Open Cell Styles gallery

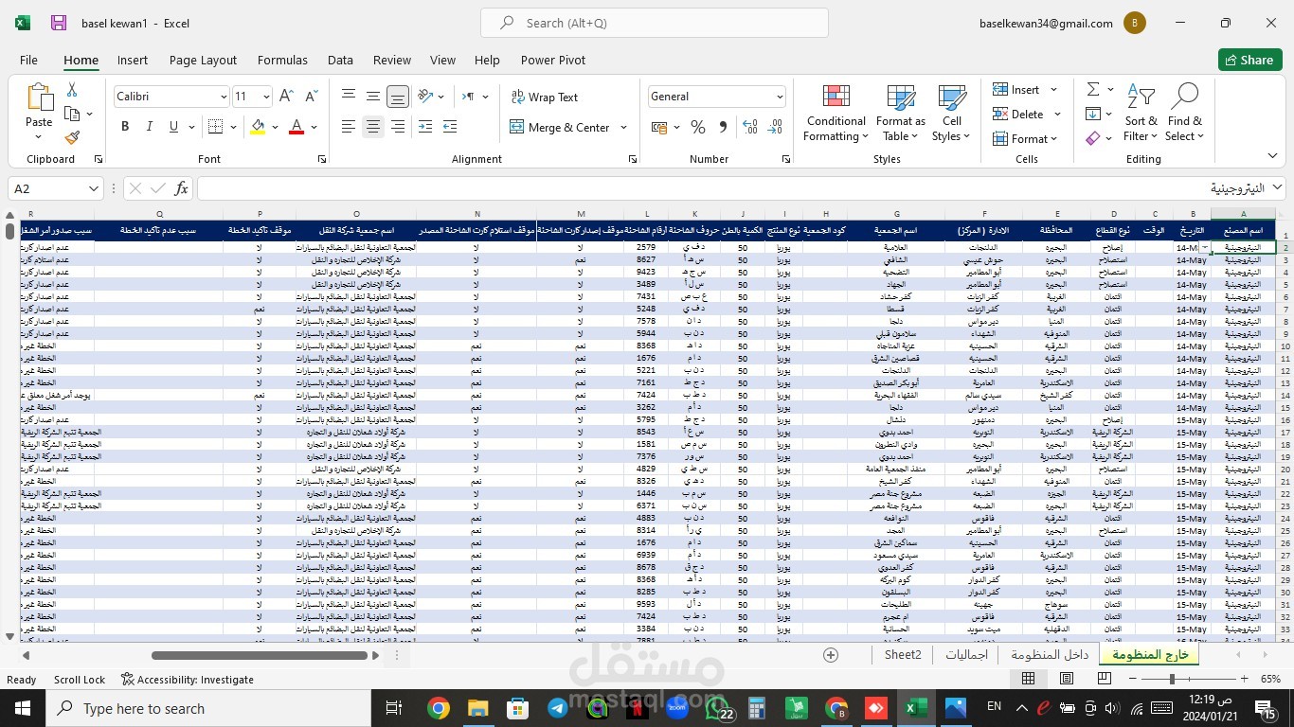pyautogui.click(x=952, y=114)
